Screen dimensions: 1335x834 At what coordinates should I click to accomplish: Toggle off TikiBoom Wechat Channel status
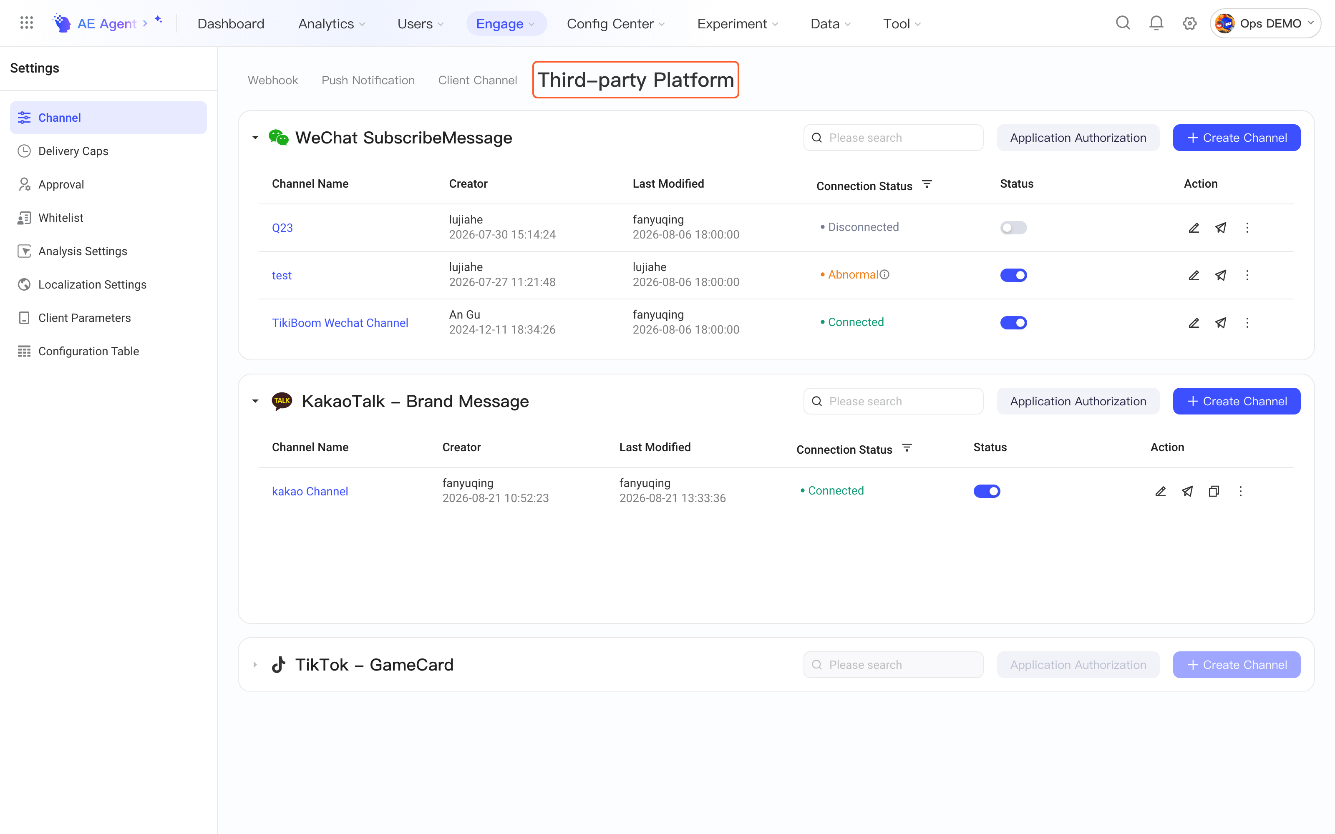pos(1013,323)
